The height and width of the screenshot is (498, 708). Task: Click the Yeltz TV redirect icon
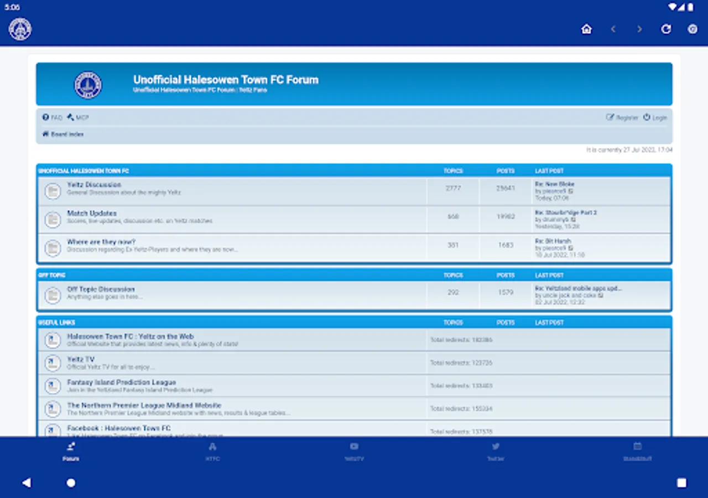[x=53, y=363]
